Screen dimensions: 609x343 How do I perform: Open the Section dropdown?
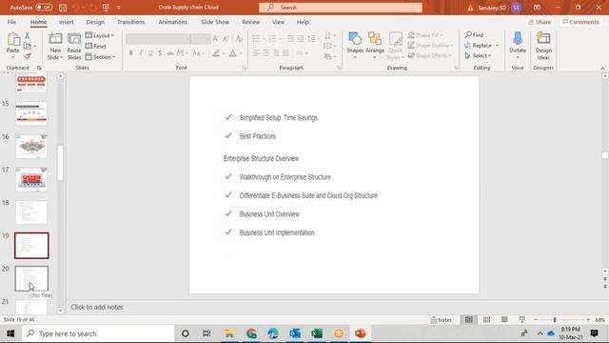click(100, 57)
